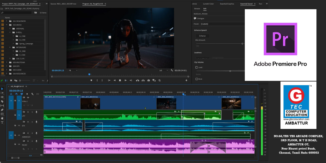This screenshot has height=163, width=326.
Task: Collapse the B-ROLL folder
Action: coord(10,32)
